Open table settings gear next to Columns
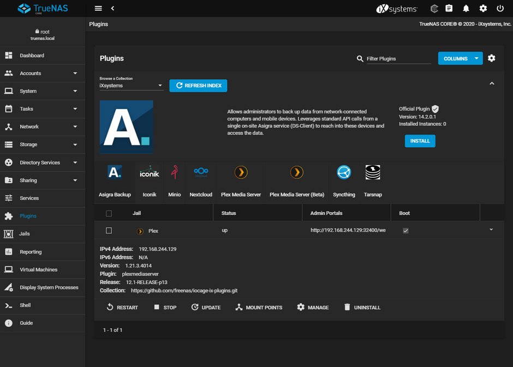This screenshot has width=513, height=367. [491, 58]
